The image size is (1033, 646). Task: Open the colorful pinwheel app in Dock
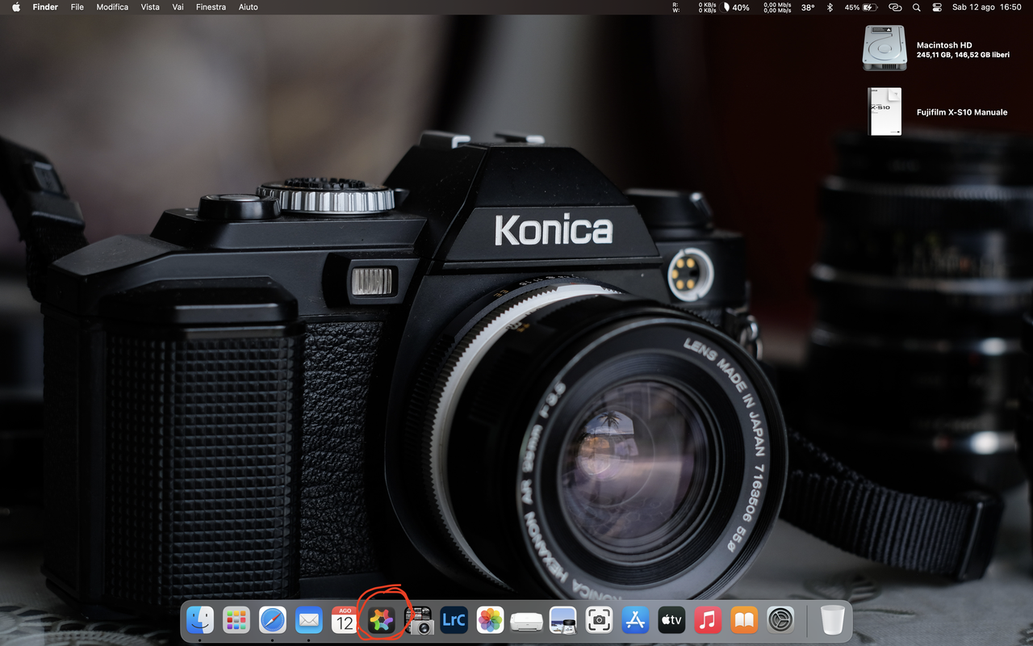(x=382, y=620)
